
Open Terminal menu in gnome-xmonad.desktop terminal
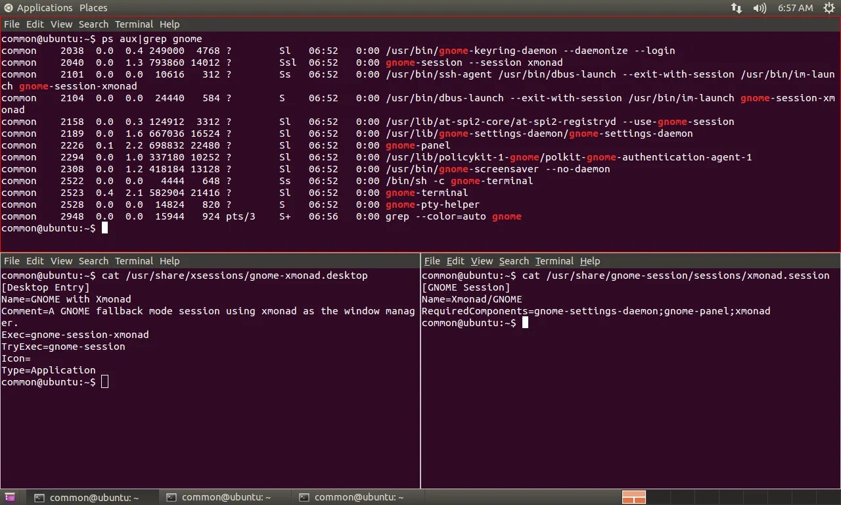tap(134, 261)
